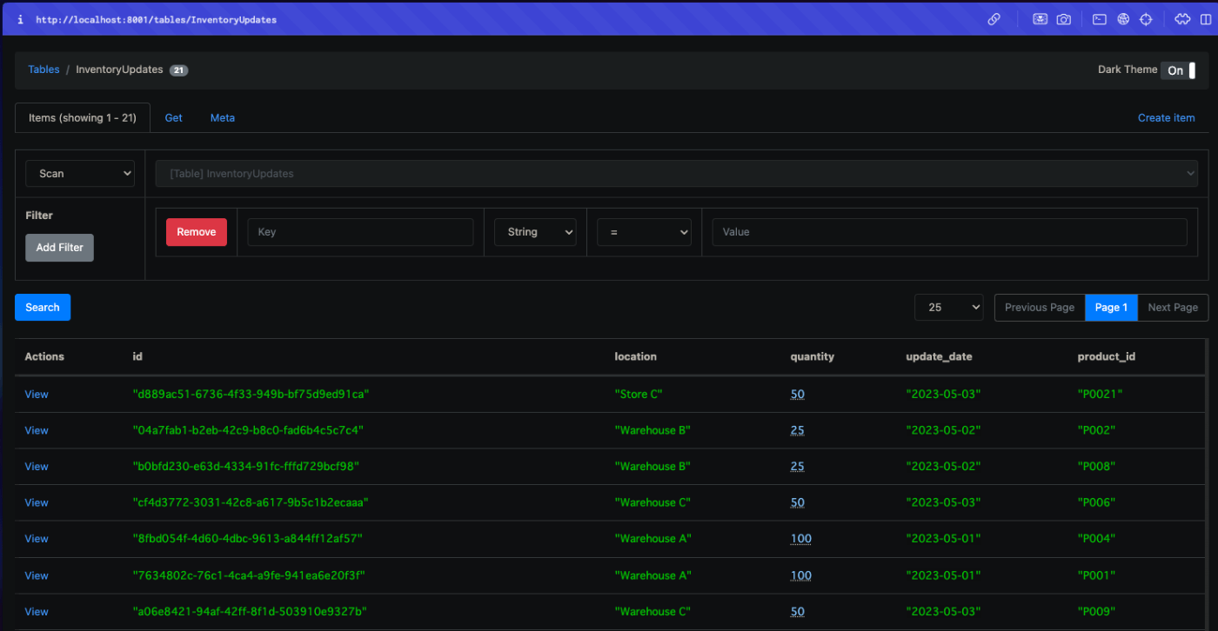The width and height of the screenshot is (1218, 631).
Task: Open the 25 page size dropdown
Action: (x=949, y=307)
